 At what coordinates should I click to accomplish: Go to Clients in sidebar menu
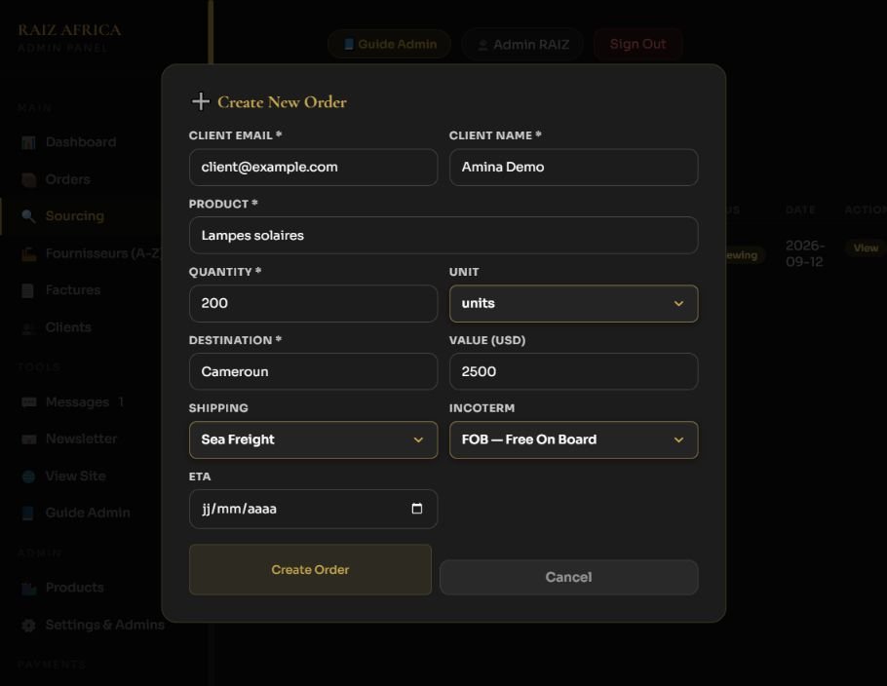[68, 327]
